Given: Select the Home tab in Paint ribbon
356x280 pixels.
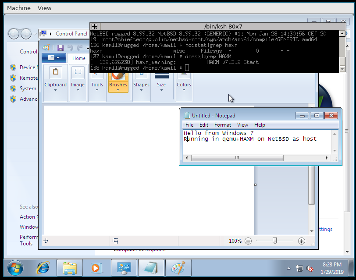Looking at the screenshot, I should click(x=79, y=58).
